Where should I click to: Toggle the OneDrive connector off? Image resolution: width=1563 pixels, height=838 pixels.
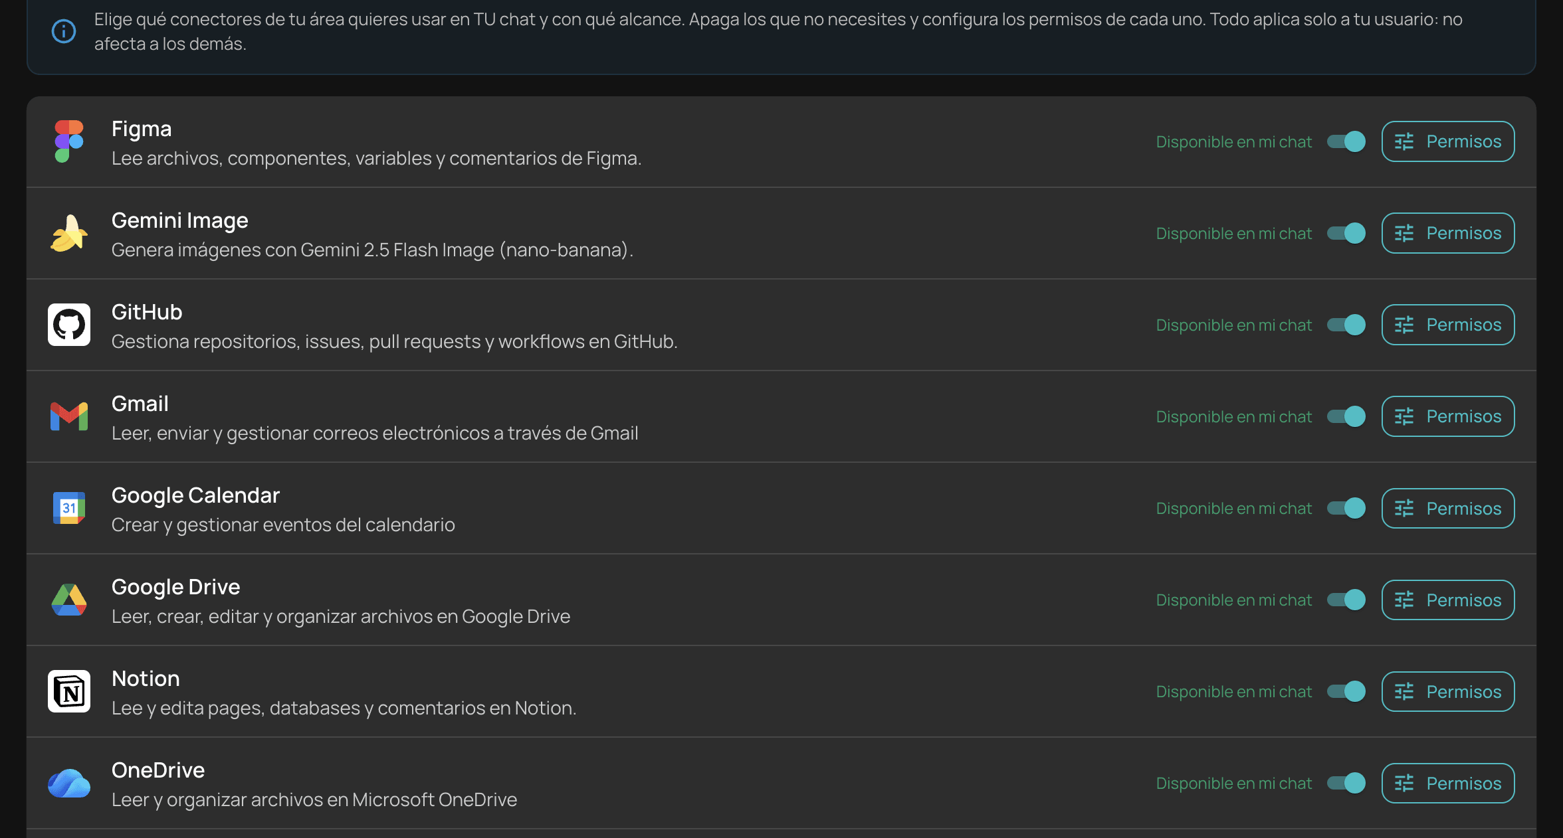tap(1346, 783)
